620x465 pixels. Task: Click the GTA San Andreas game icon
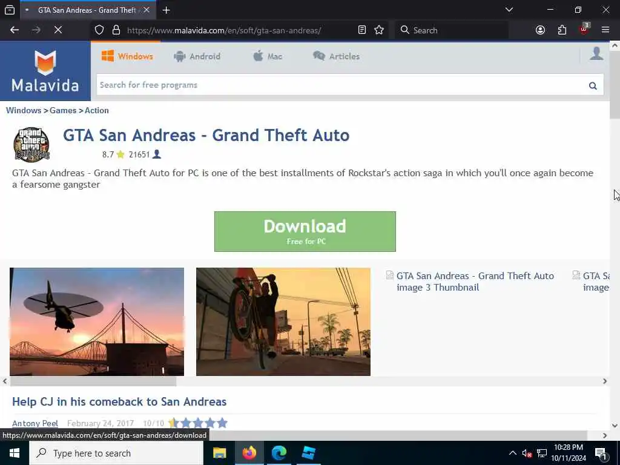[x=31, y=144]
